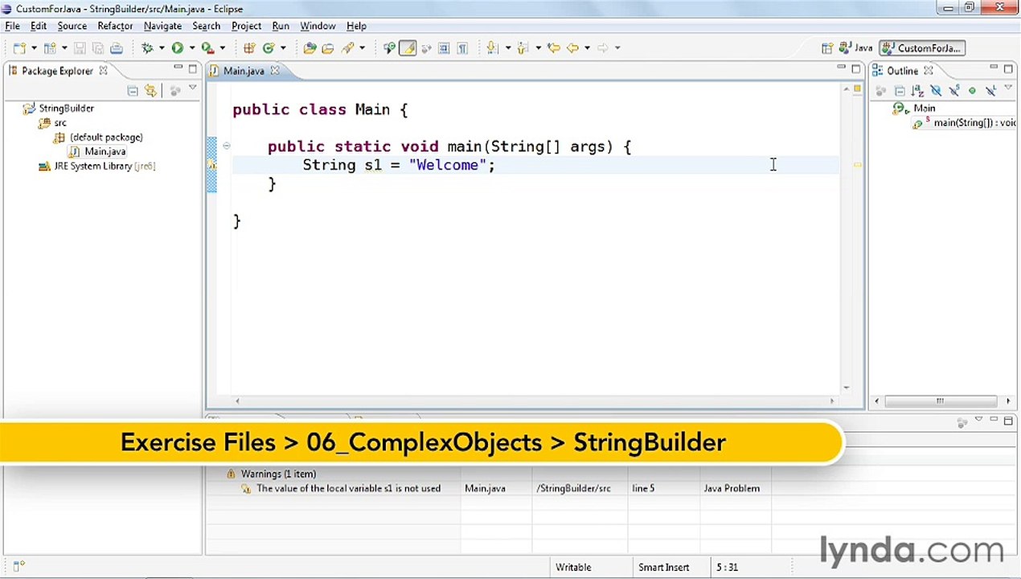Minimize the Package Explorer panel
This screenshot has width=1021, height=579.
click(x=178, y=68)
